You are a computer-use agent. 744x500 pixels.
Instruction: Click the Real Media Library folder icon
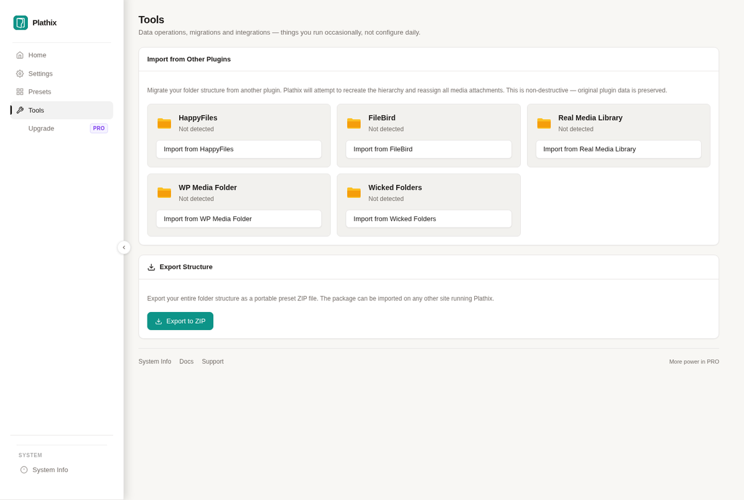click(544, 123)
